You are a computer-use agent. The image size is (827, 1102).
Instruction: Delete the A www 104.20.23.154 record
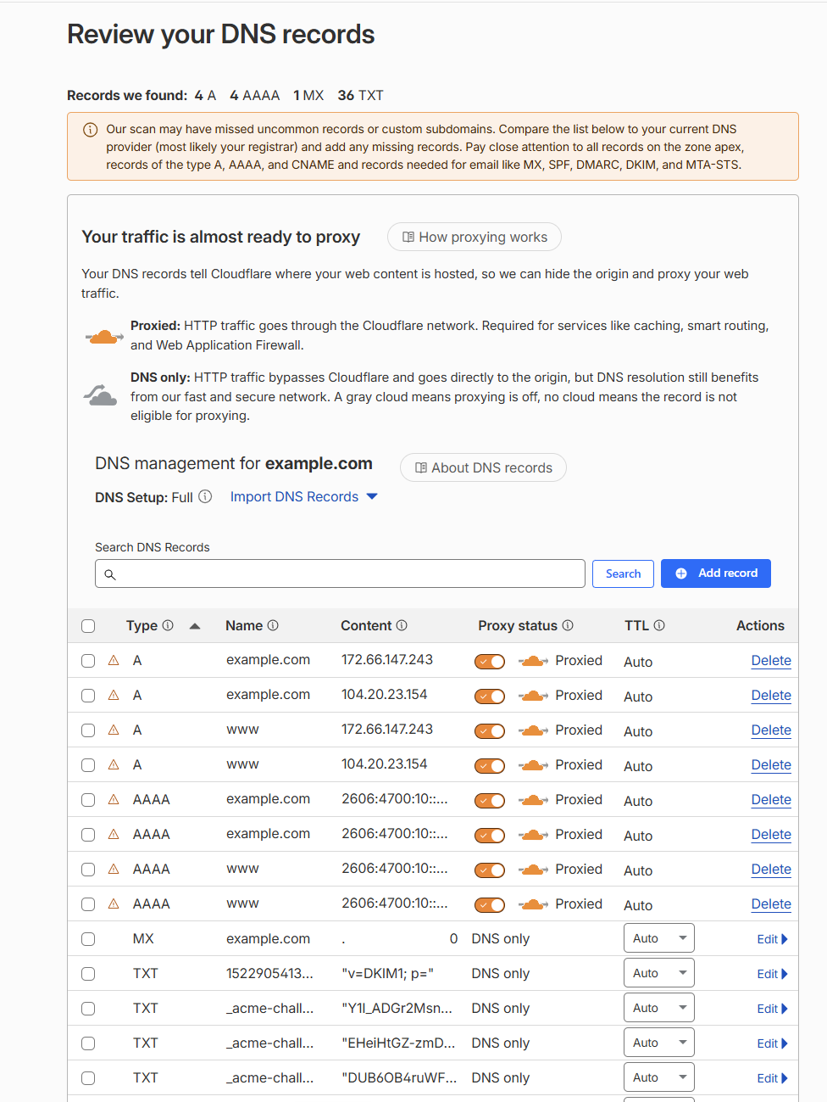click(771, 765)
